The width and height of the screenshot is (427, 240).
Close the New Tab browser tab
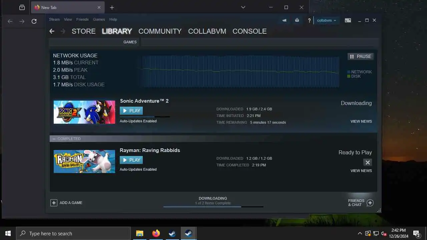click(x=99, y=7)
